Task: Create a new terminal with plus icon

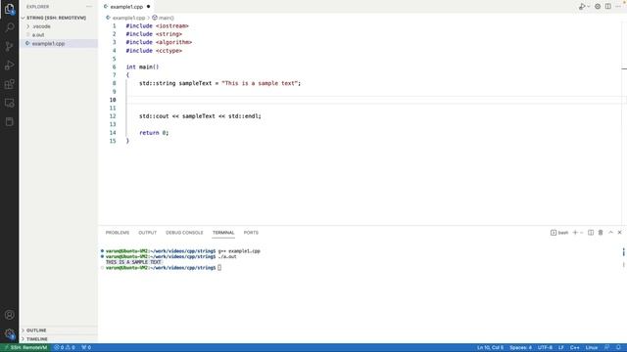Action: coord(575,233)
